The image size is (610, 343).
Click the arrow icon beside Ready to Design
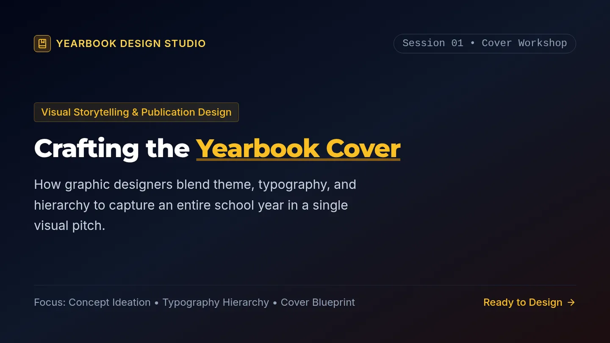[x=571, y=302]
